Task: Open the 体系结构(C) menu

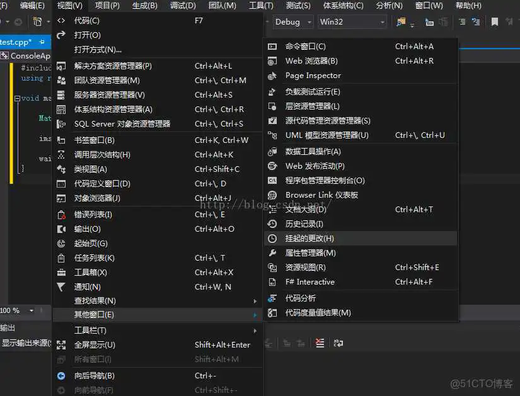Action: pos(344,5)
